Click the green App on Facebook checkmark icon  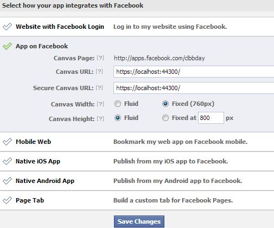pos(7,46)
